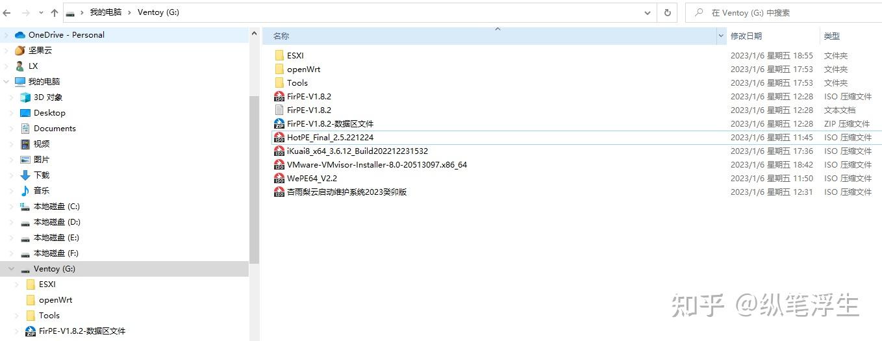Click the 下载 icon in sidebar
Image resolution: width=882 pixels, height=341 pixels.
tap(25, 175)
